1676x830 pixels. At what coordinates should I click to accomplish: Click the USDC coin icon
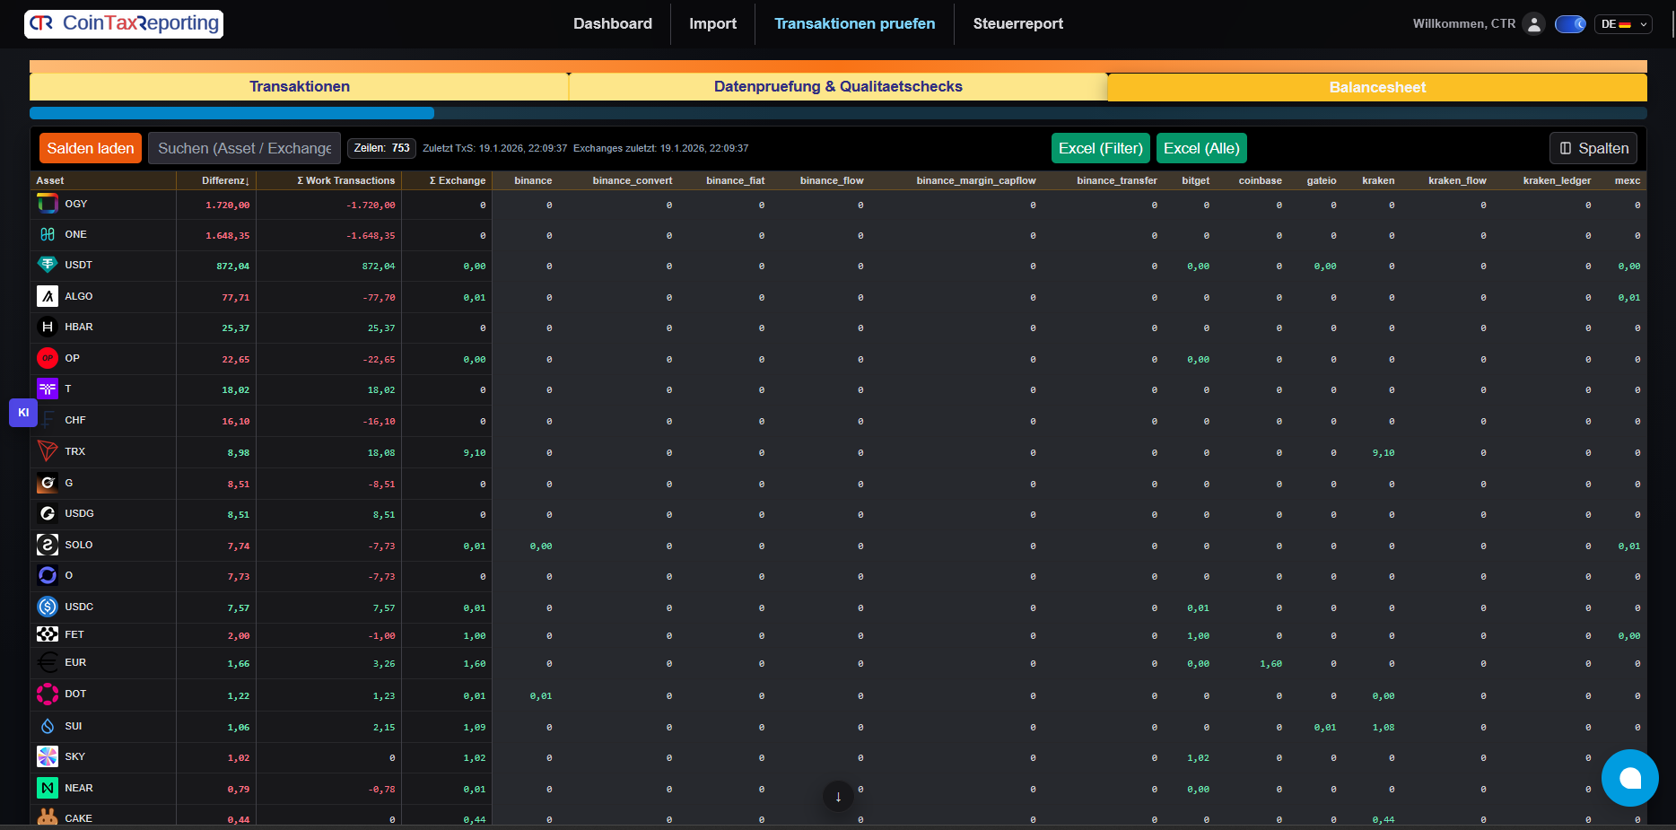coord(48,607)
